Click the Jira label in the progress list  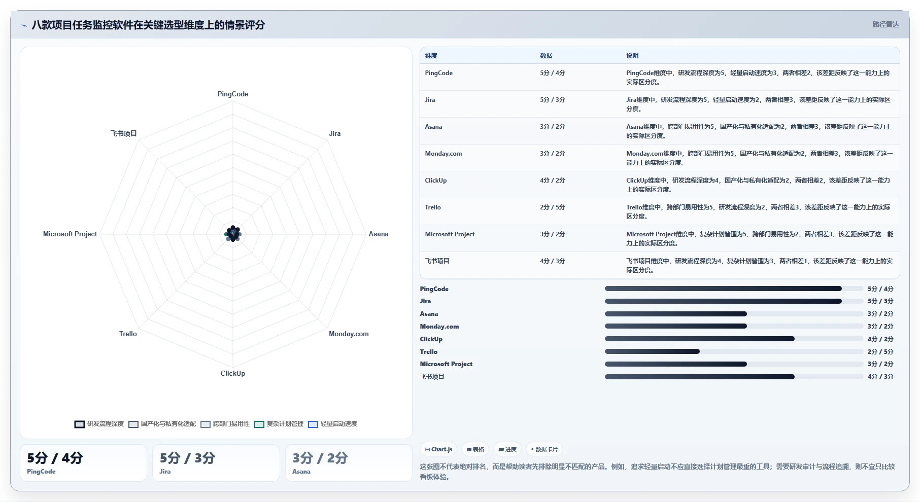pos(425,301)
